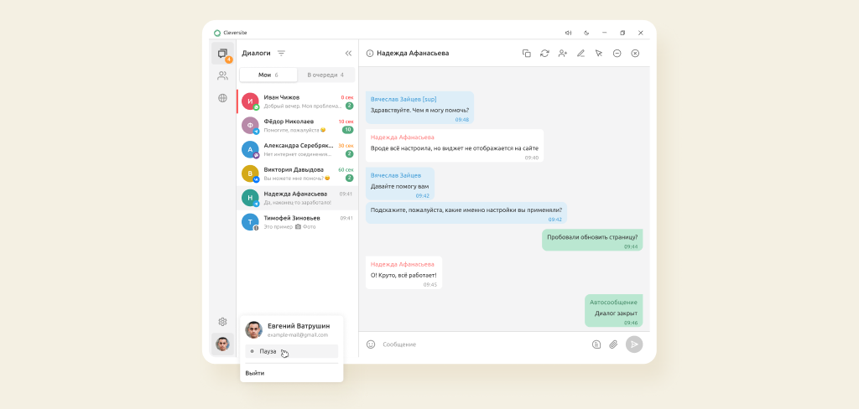The width and height of the screenshot is (859, 409).
Task: Click the add operator icon in chat header
Action: [563, 53]
